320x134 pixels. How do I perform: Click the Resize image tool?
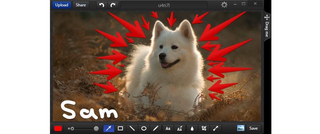click(x=215, y=128)
